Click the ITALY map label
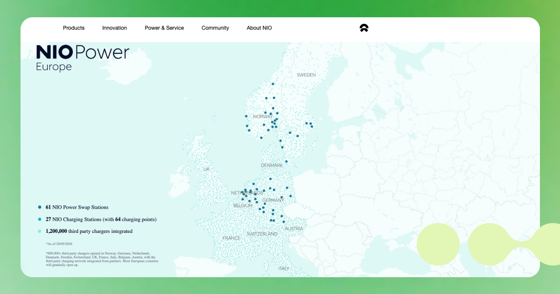The image size is (560, 294). pos(284,269)
